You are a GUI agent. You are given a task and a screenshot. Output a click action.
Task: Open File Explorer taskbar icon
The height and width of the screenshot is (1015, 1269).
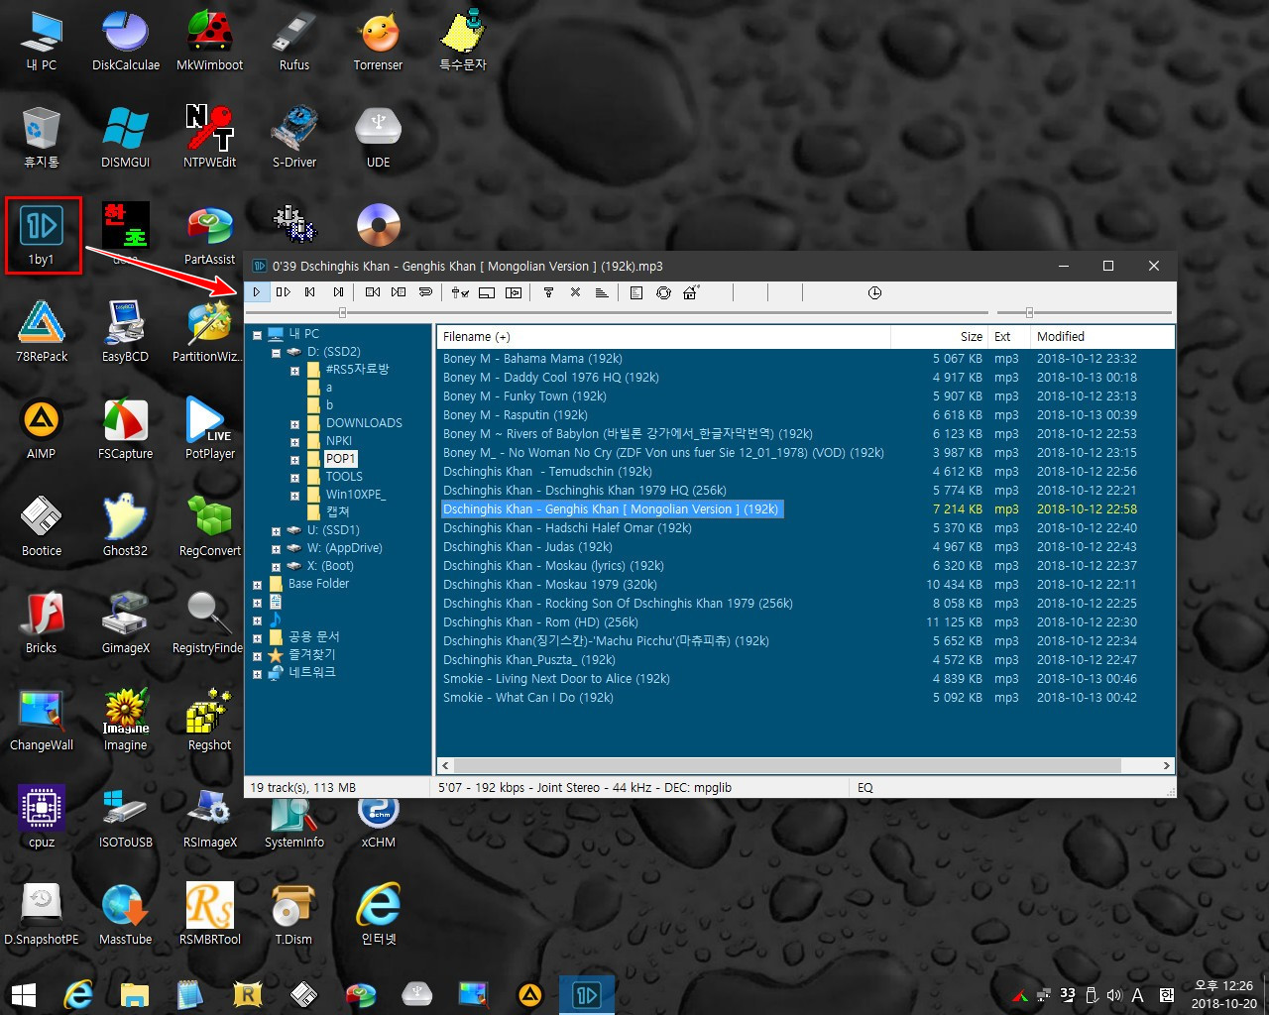[135, 994]
